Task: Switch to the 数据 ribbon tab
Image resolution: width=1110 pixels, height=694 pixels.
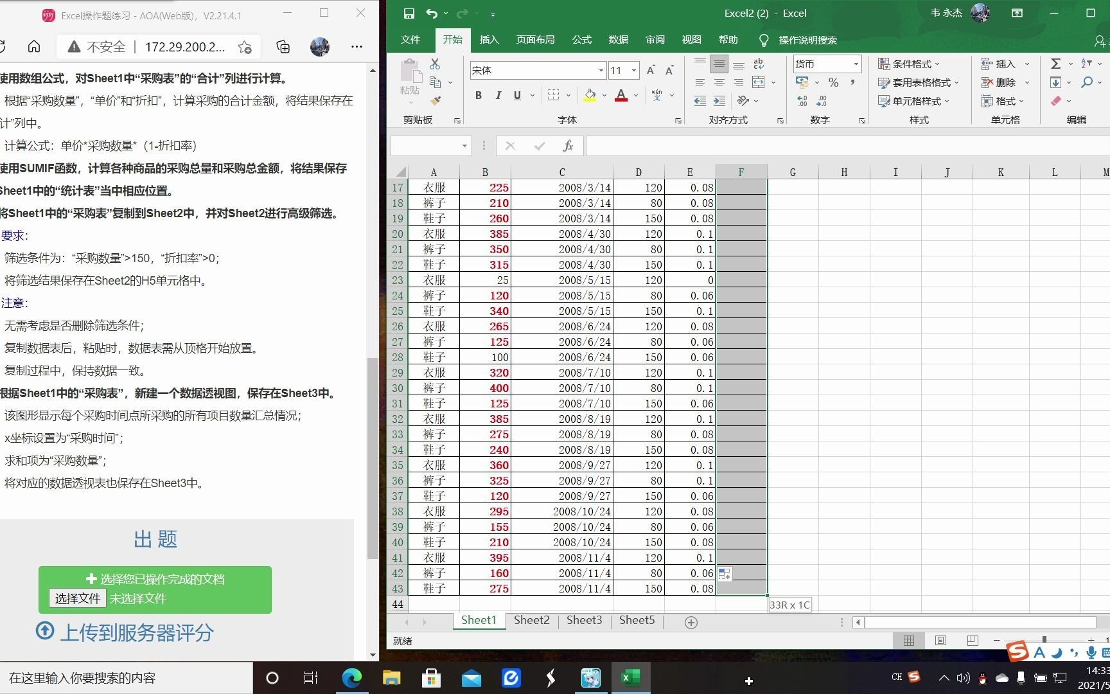Action: [618, 40]
